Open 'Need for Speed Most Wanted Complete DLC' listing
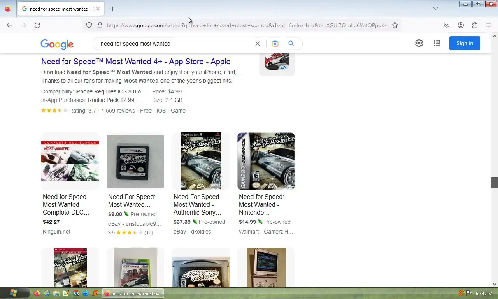 click(x=66, y=204)
